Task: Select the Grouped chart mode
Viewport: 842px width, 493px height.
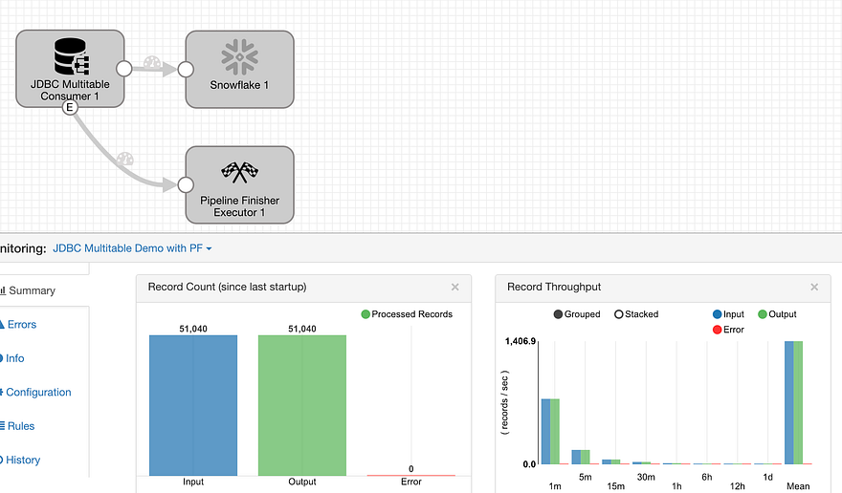Action: point(577,314)
